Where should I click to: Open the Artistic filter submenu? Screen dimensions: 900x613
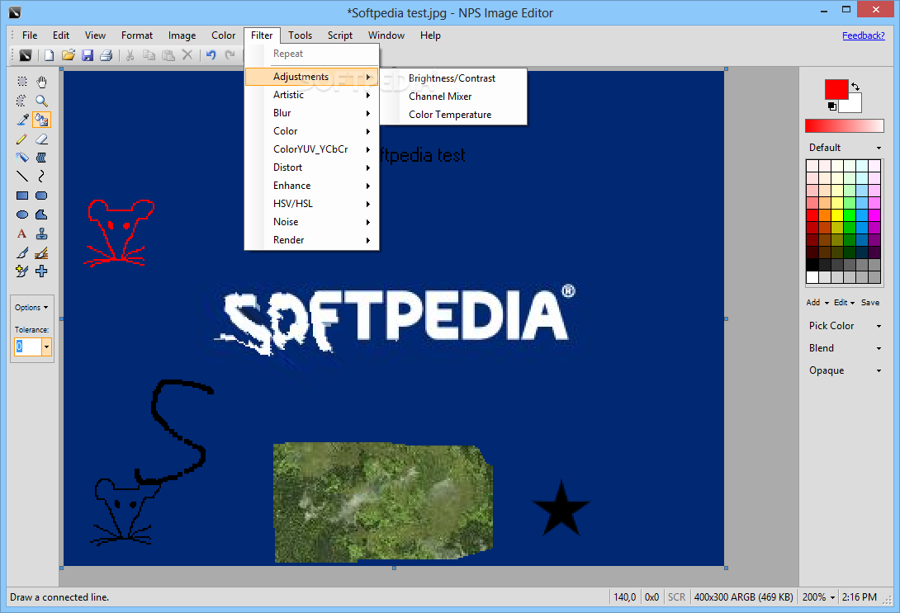point(311,95)
